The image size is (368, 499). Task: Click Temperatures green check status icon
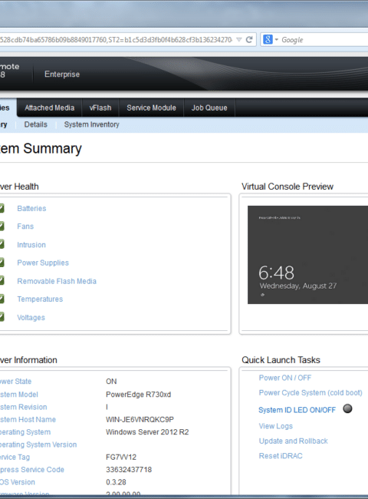[x=2, y=299]
